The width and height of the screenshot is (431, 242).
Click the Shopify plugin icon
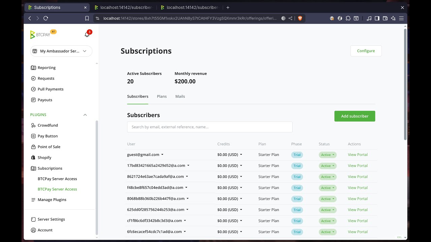click(x=33, y=157)
